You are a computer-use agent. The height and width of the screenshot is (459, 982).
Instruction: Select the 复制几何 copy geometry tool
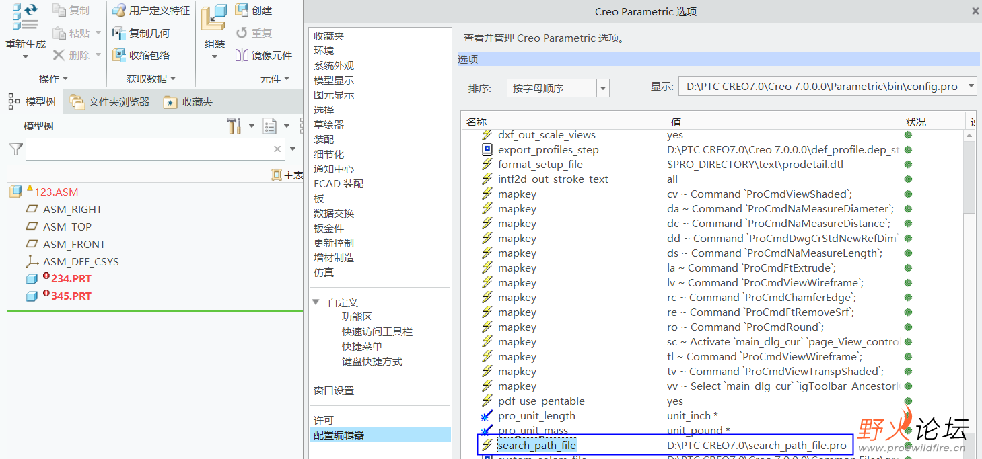point(141,33)
